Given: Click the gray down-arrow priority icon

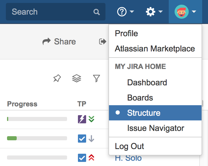Looking at the screenshot, I should 91,139.
